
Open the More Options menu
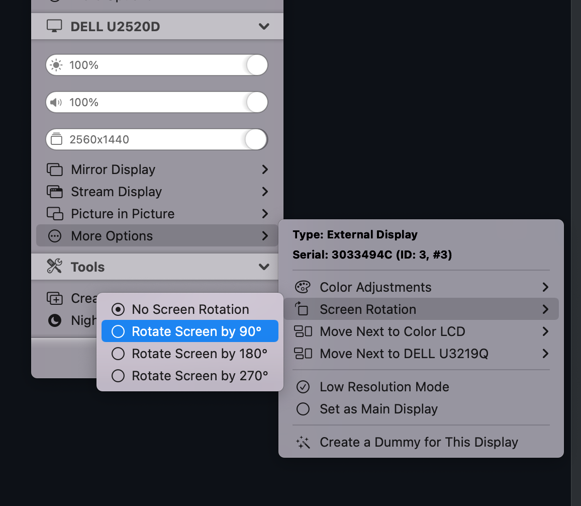tap(112, 236)
